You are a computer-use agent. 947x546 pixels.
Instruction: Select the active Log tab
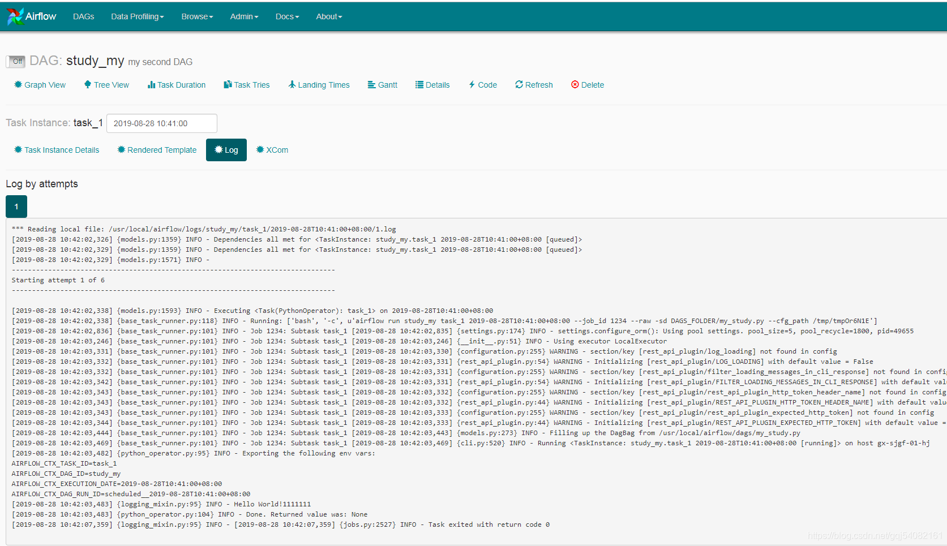(x=226, y=150)
